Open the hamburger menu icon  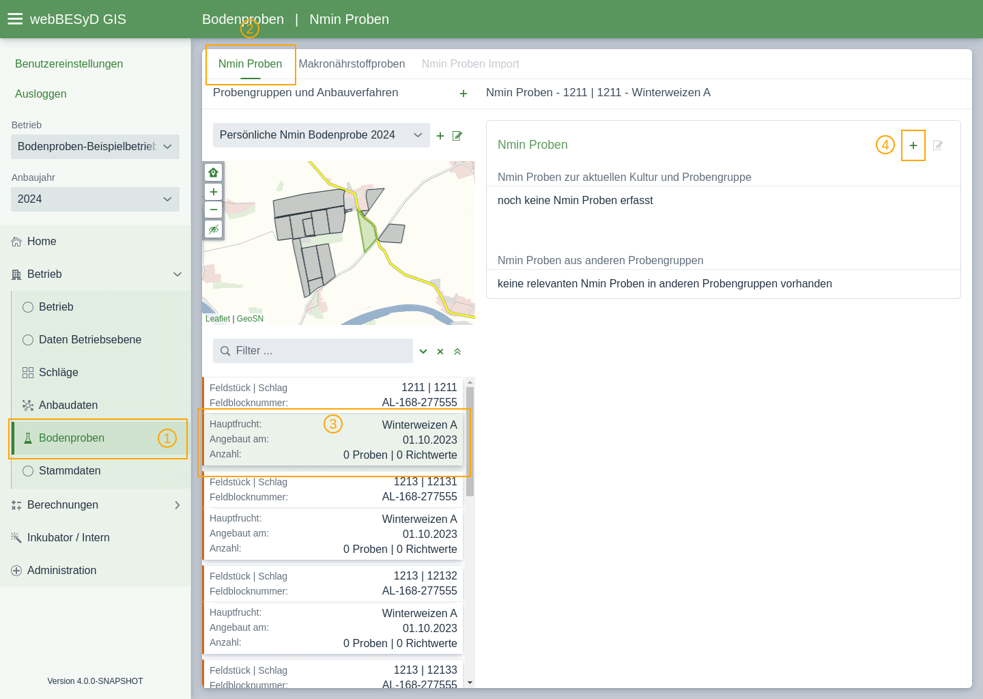coord(15,19)
